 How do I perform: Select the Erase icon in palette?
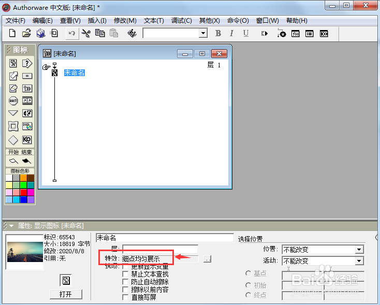pyautogui.click(x=13, y=88)
